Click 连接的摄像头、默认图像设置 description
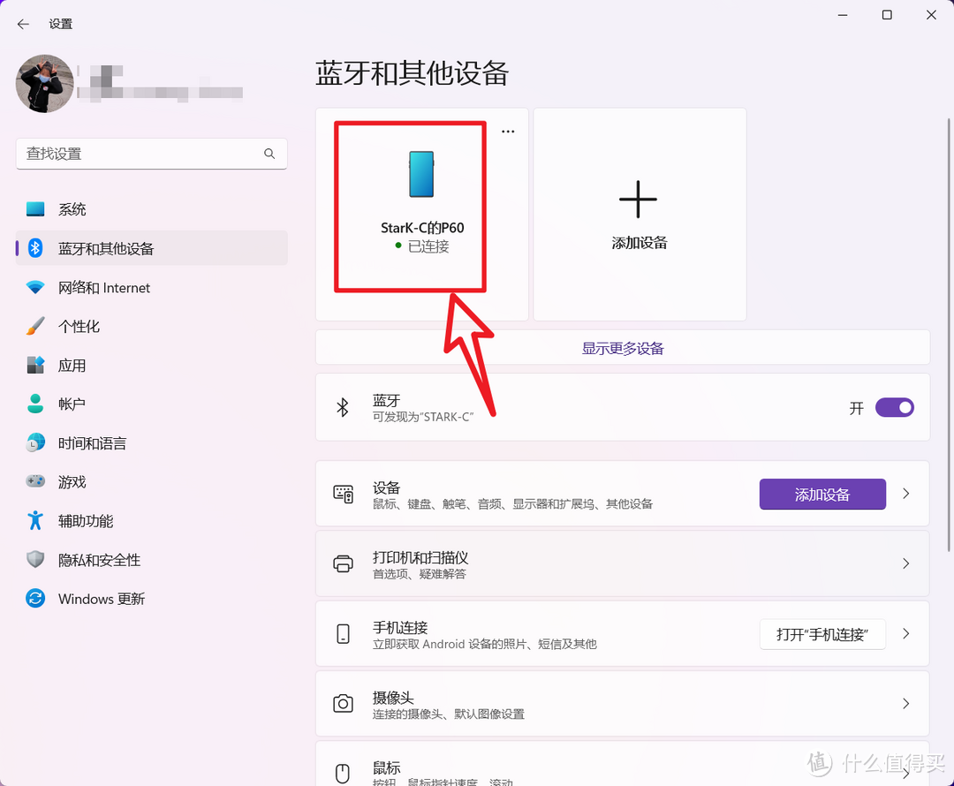The image size is (954, 786). click(449, 714)
